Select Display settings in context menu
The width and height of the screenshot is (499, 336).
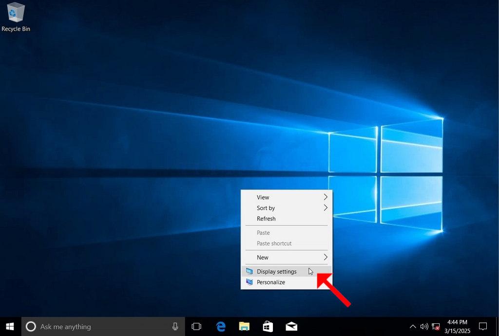pyautogui.click(x=287, y=271)
